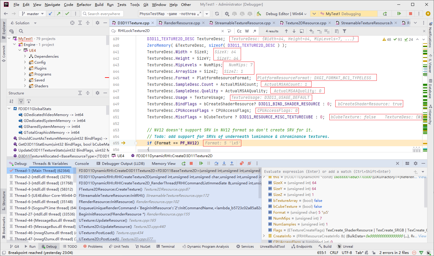Toggle alphabetical sort in the Structure panel
The width and height of the screenshot is (434, 256).
click(x=12, y=101)
